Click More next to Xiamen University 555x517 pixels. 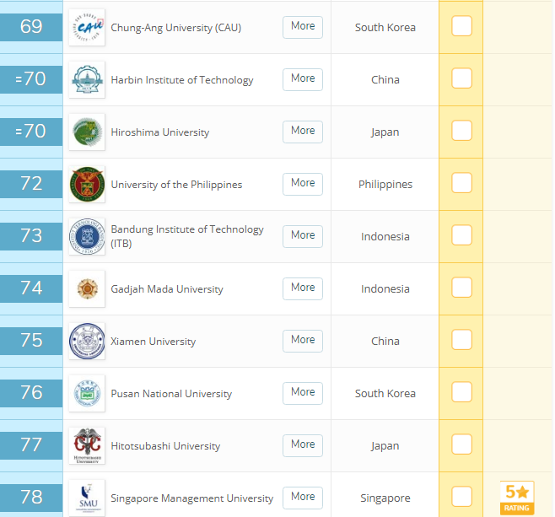[x=303, y=341]
